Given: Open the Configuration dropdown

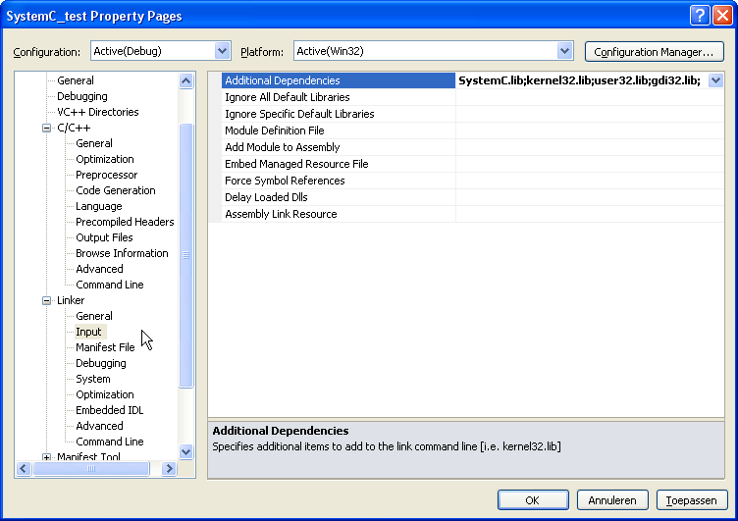Looking at the screenshot, I should coord(222,51).
